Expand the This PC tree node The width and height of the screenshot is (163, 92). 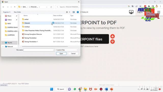click(3, 43)
